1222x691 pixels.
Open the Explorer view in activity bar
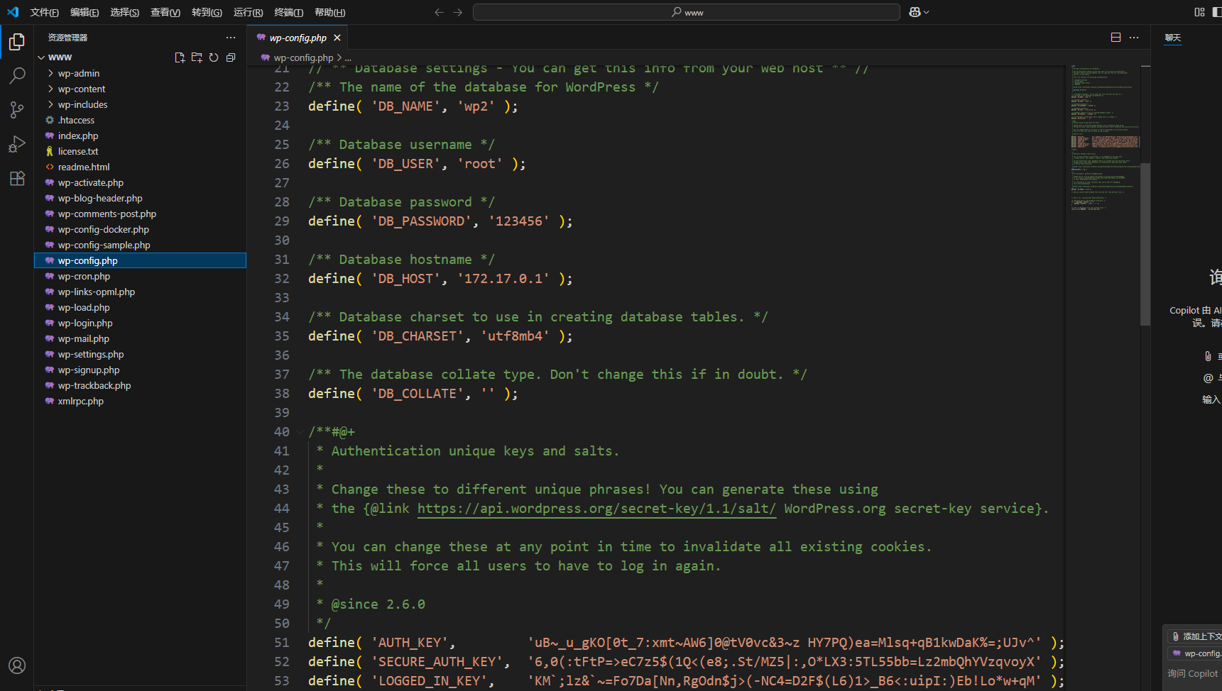click(17, 43)
